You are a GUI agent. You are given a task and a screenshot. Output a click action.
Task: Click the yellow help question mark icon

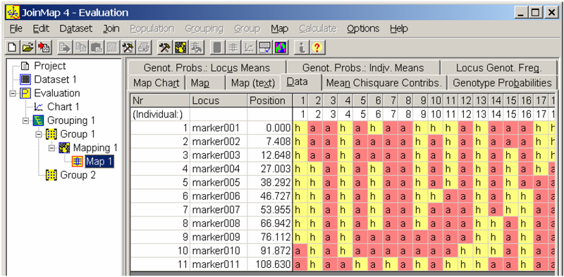pyautogui.click(x=317, y=47)
